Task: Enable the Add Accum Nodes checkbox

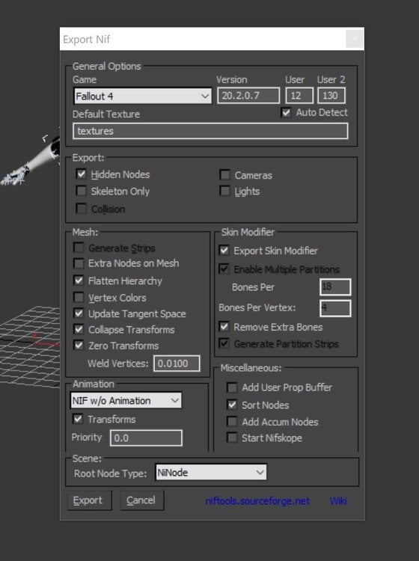Action: (x=232, y=421)
